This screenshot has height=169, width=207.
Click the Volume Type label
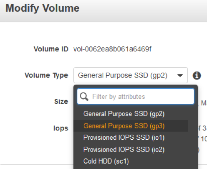(x=46, y=75)
